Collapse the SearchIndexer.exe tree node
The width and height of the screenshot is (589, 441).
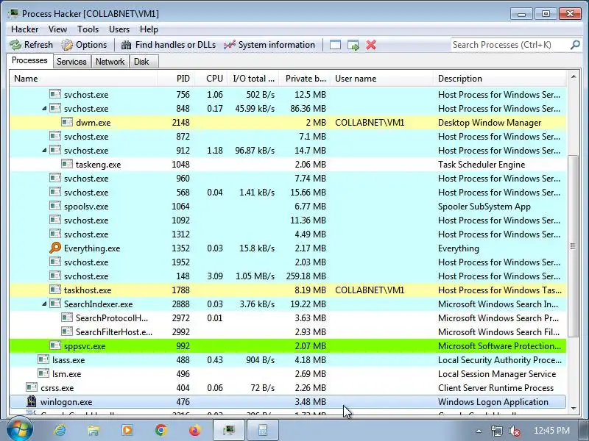(x=44, y=304)
